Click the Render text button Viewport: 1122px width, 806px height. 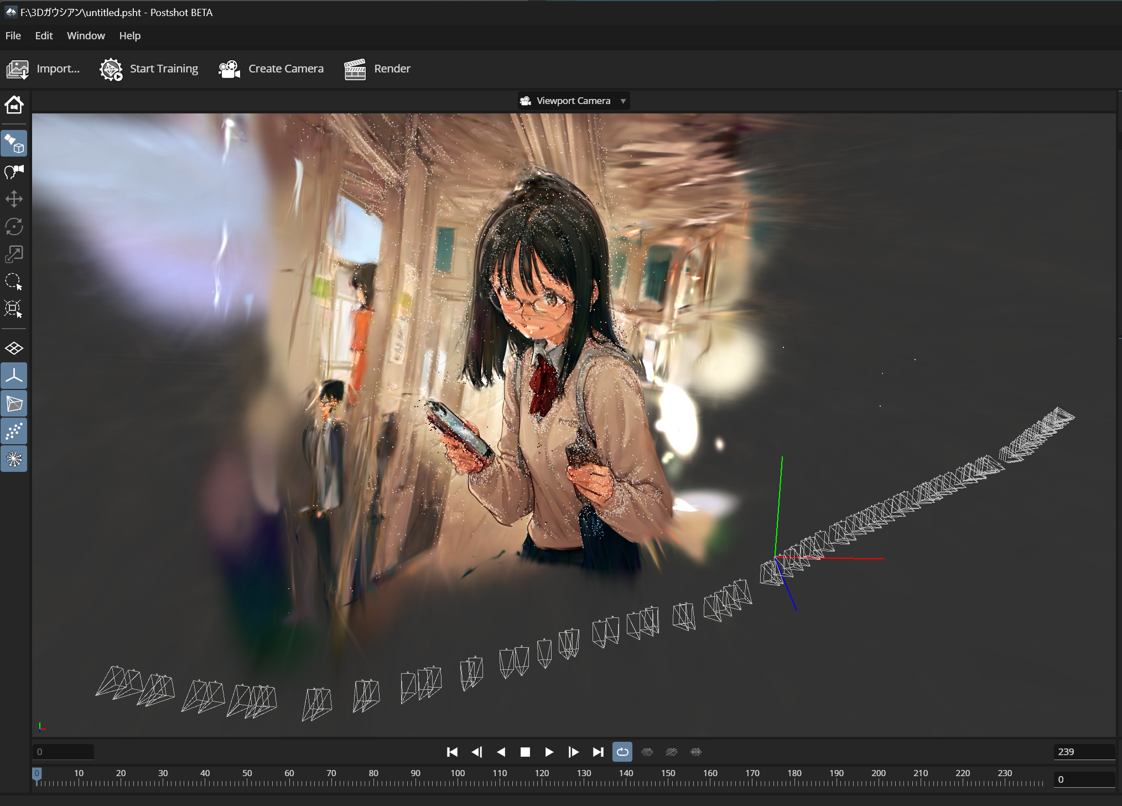(x=392, y=69)
